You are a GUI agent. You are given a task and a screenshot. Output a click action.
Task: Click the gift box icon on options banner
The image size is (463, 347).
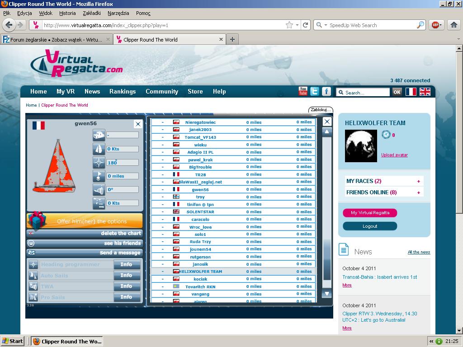click(x=37, y=220)
